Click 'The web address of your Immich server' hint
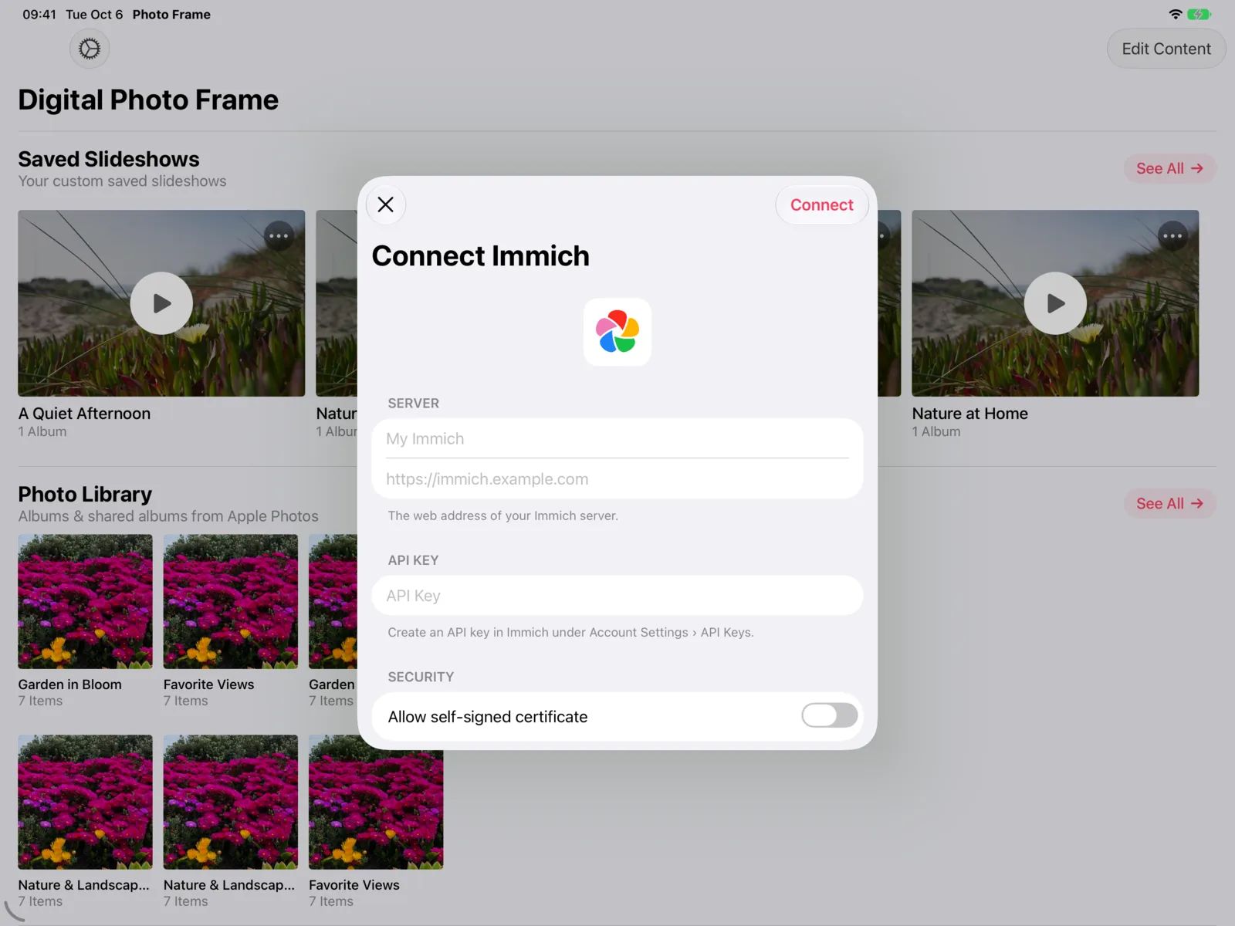 (503, 515)
